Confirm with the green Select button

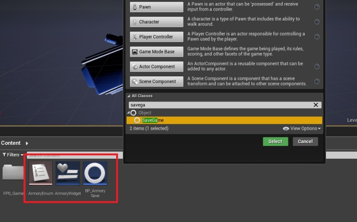tap(275, 141)
